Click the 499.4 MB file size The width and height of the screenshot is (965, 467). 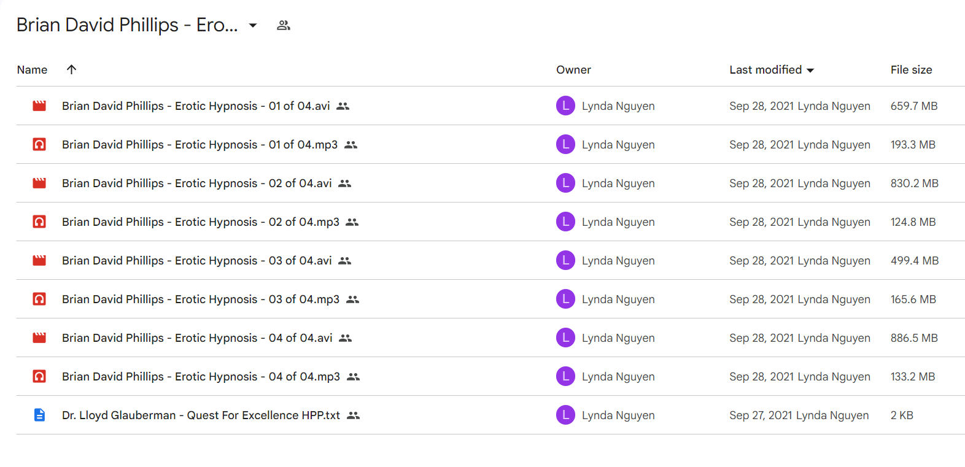click(915, 261)
